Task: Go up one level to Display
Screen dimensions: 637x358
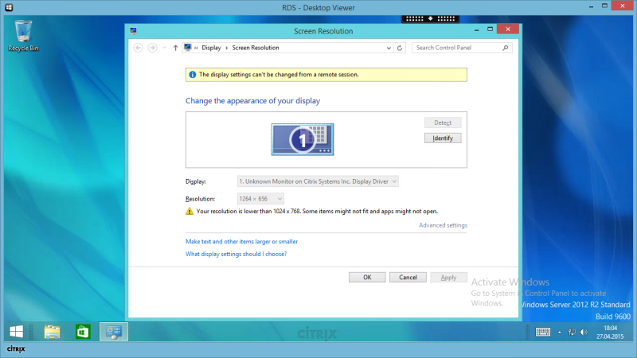Action: (x=175, y=48)
